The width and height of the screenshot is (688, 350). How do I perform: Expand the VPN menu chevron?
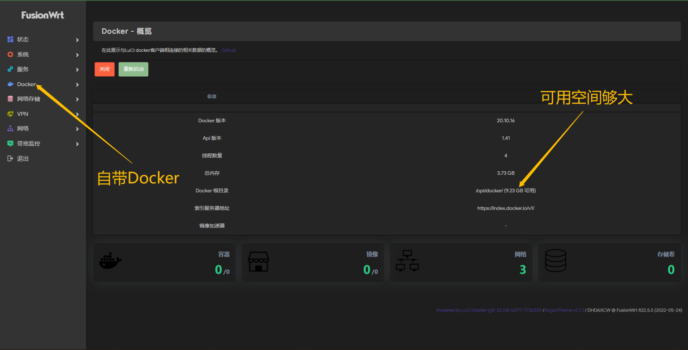pos(77,114)
